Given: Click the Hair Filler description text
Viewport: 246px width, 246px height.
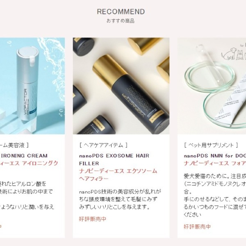Looking at the screenshot, I should coord(120,199).
